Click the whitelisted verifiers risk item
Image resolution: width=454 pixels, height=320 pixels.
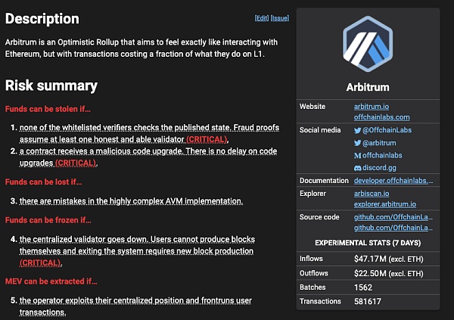coord(149,133)
